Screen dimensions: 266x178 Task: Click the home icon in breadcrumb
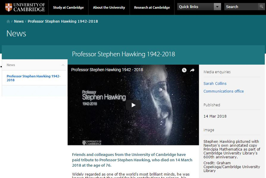[8, 22]
